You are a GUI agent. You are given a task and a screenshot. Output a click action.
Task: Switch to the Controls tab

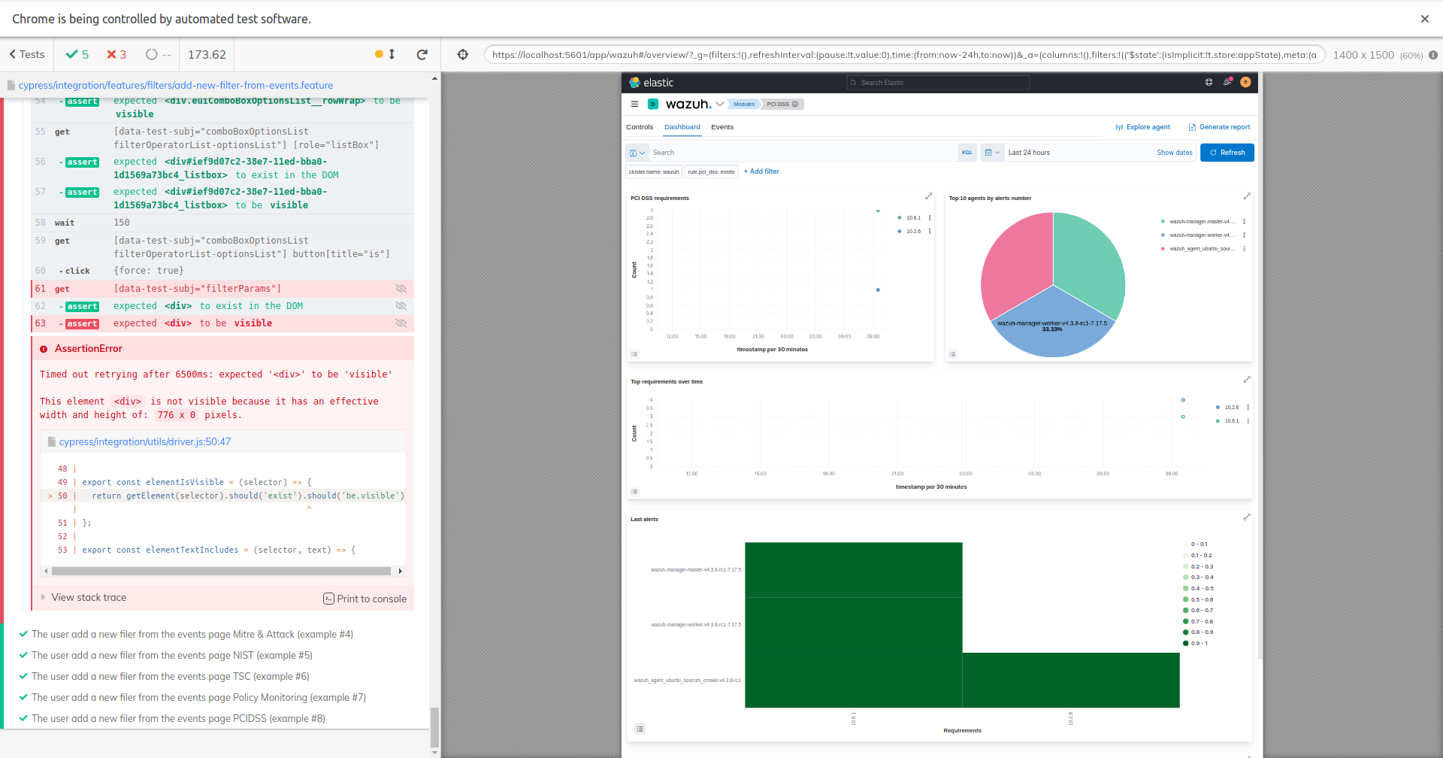click(640, 127)
